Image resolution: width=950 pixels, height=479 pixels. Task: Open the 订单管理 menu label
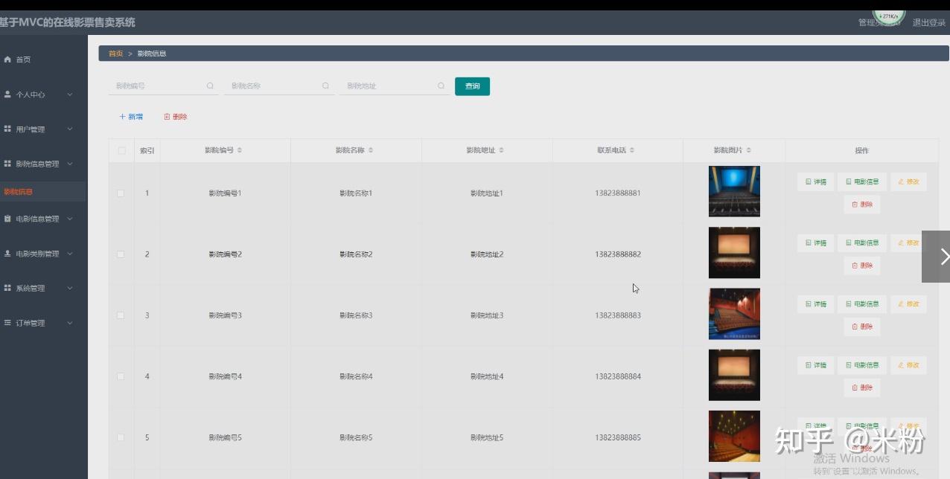click(31, 323)
